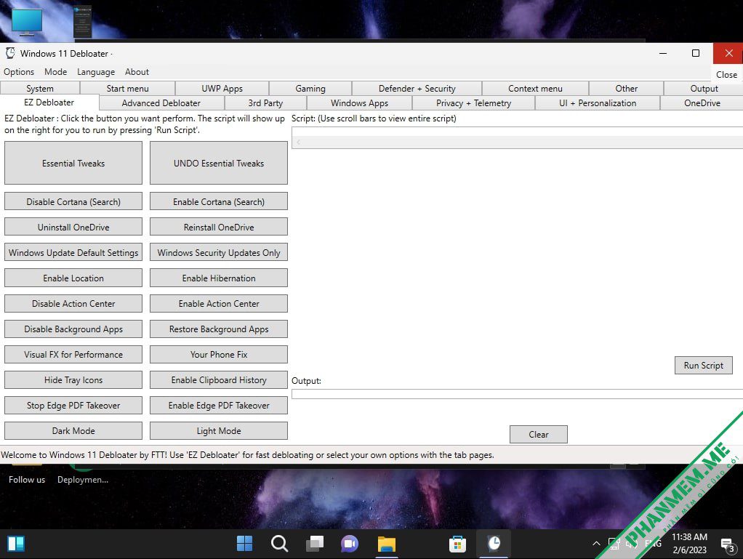Image resolution: width=743 pixels, height=559 pixels.
Task: Launch the Chat camera icon in taskbar
Action: click(x=350, y=543)
